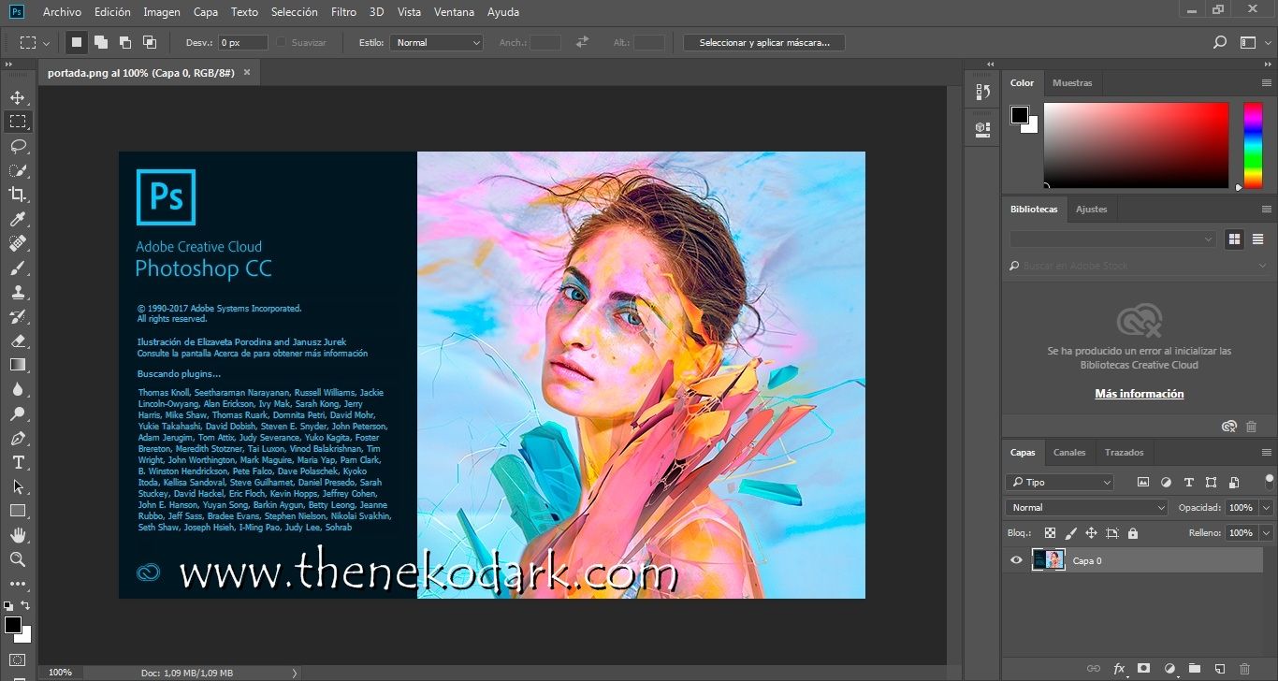1278x681 pixels.
Task: Hide the Capa 0 layer
Action: (x=1016, y=559)
